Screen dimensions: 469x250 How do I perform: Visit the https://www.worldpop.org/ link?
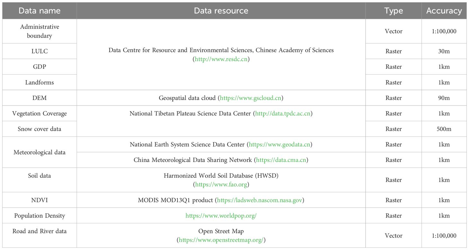[x=221, y=216]
